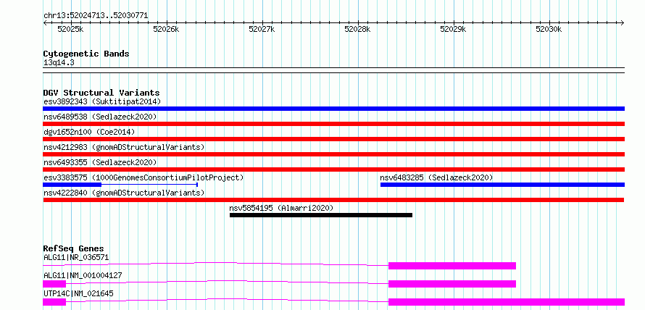
Task: Click the Cytogenetic Bands track title
Action: (86, 54)
